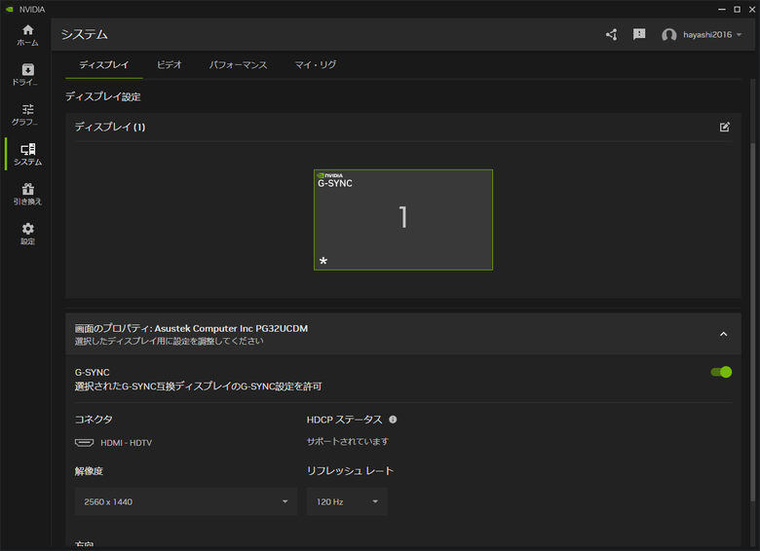760x551 pixels.
Task: Open the 引き換え (Redeem) gift icon
Action: [x=27, y=194]
